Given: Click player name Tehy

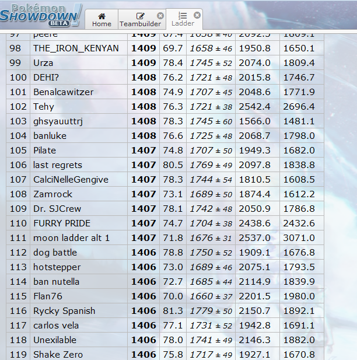Looking at the screenshot, I should 44,107.
